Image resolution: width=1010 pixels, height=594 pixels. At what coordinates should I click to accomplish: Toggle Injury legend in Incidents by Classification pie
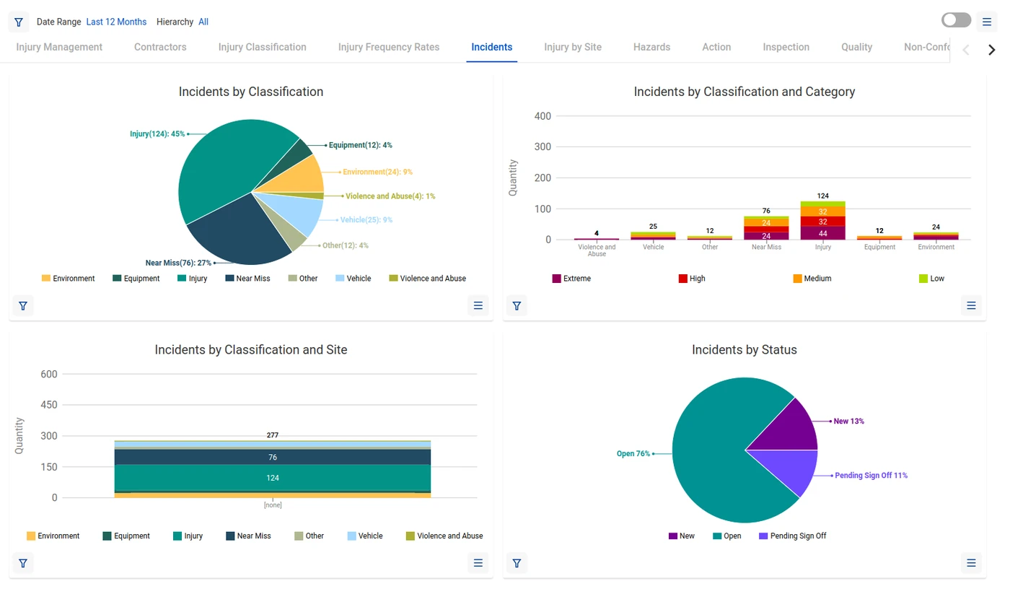pos(192,279)
